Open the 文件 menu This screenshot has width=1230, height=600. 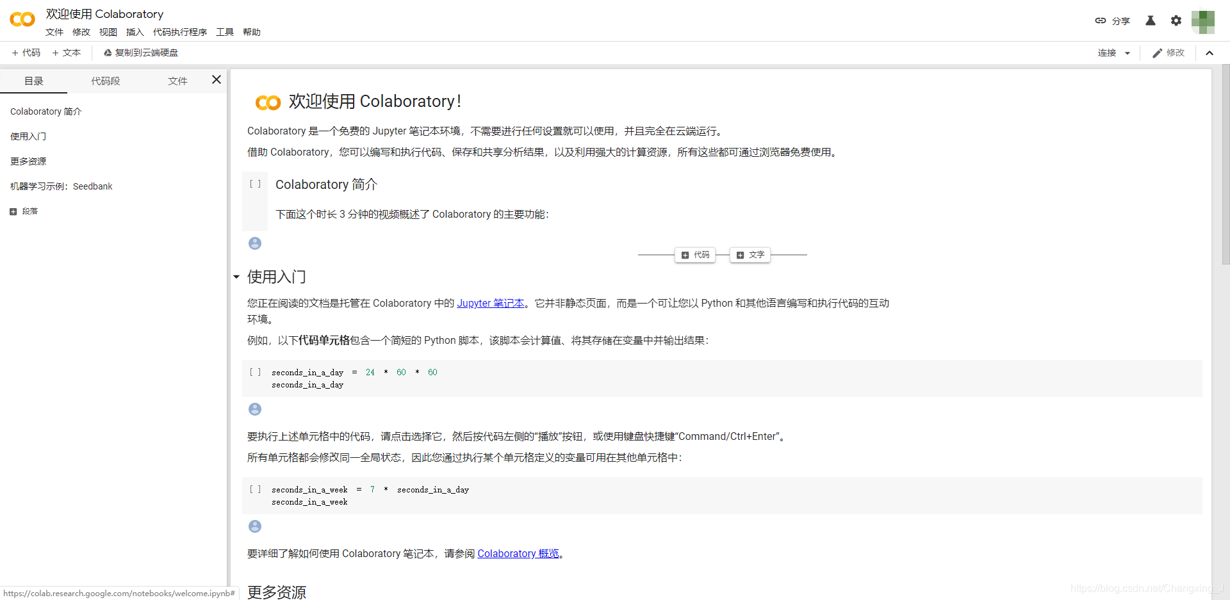(x=54, y=32)
